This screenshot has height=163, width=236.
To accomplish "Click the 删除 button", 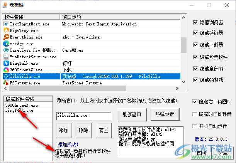I will (84, 130).
